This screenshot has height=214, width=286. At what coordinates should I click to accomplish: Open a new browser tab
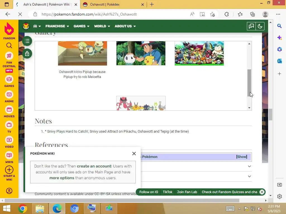152,4
